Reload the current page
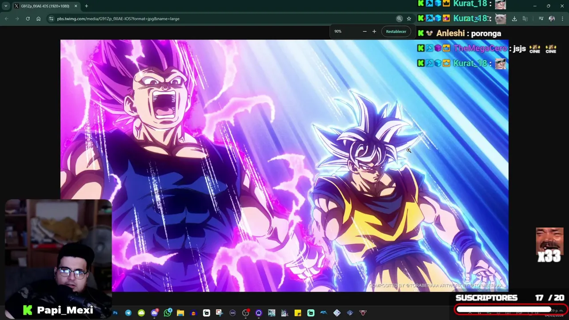 [28, 19]
